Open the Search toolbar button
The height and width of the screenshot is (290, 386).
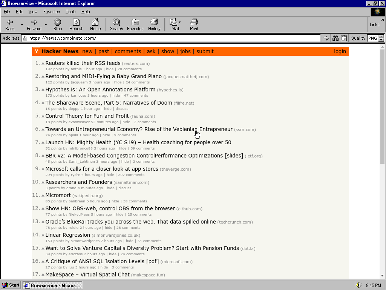[116, 25]
